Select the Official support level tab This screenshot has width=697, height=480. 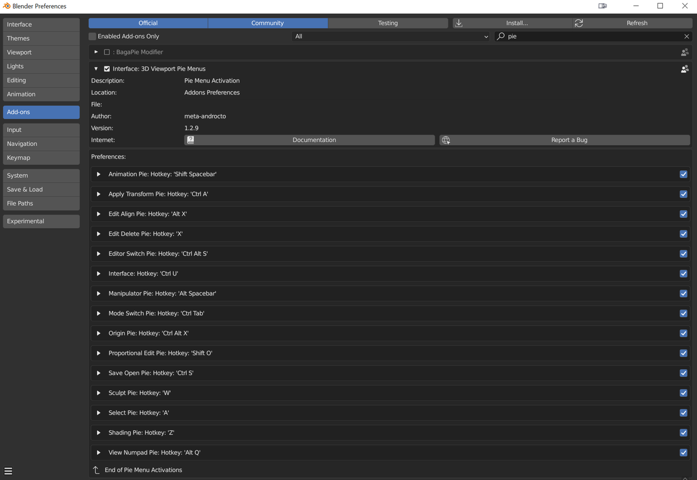(x=148, y=23)
